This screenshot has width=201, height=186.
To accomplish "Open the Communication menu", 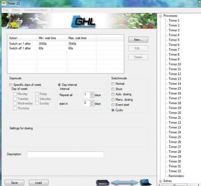I will [35, 10].
